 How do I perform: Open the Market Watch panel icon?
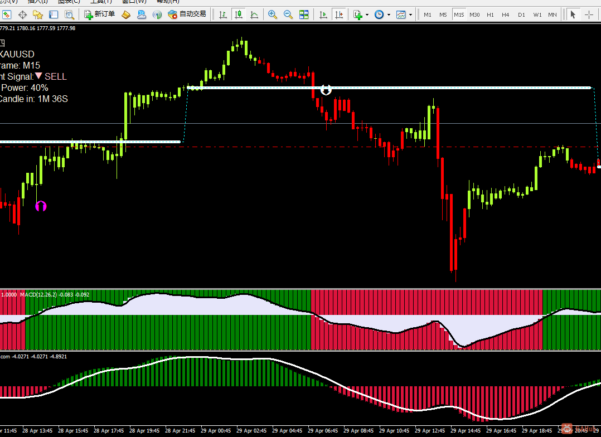point(7,14)
